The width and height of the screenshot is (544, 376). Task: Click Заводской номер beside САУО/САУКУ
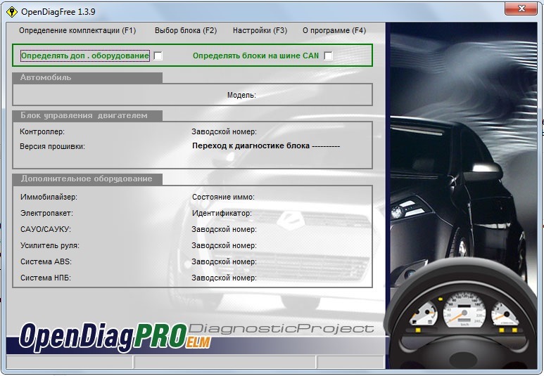point(224,229)
